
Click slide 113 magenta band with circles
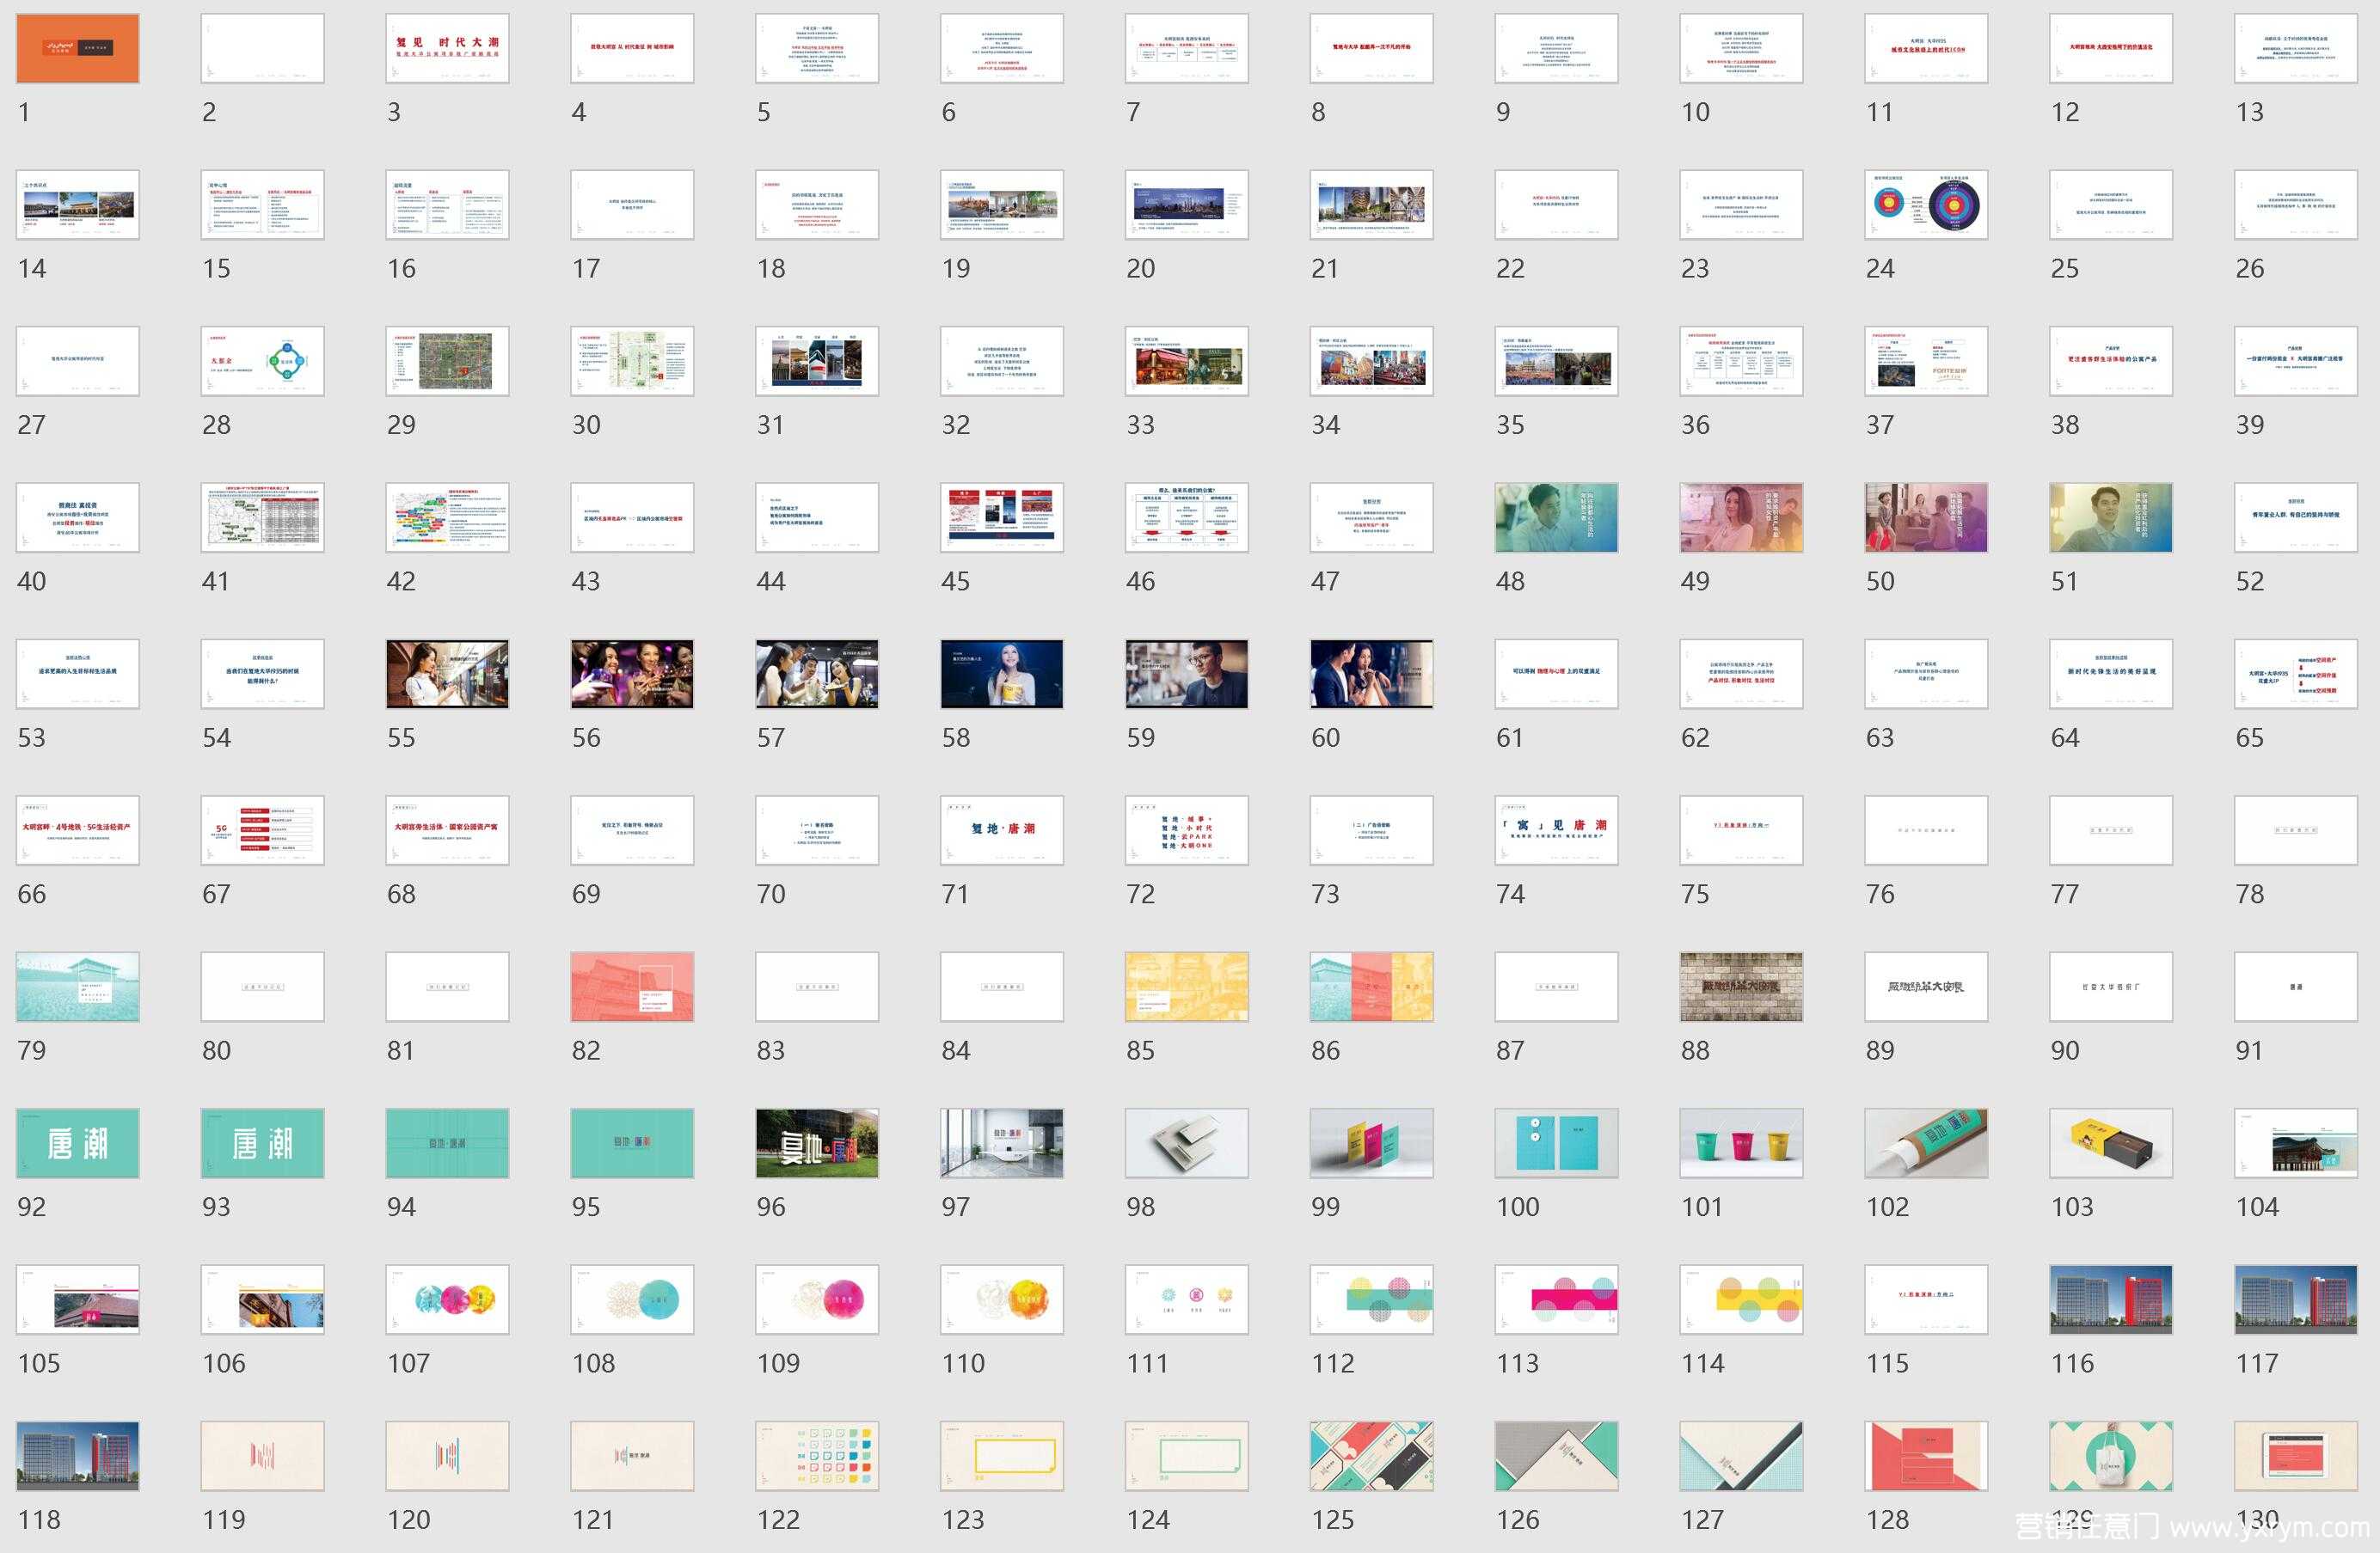1556,1299
